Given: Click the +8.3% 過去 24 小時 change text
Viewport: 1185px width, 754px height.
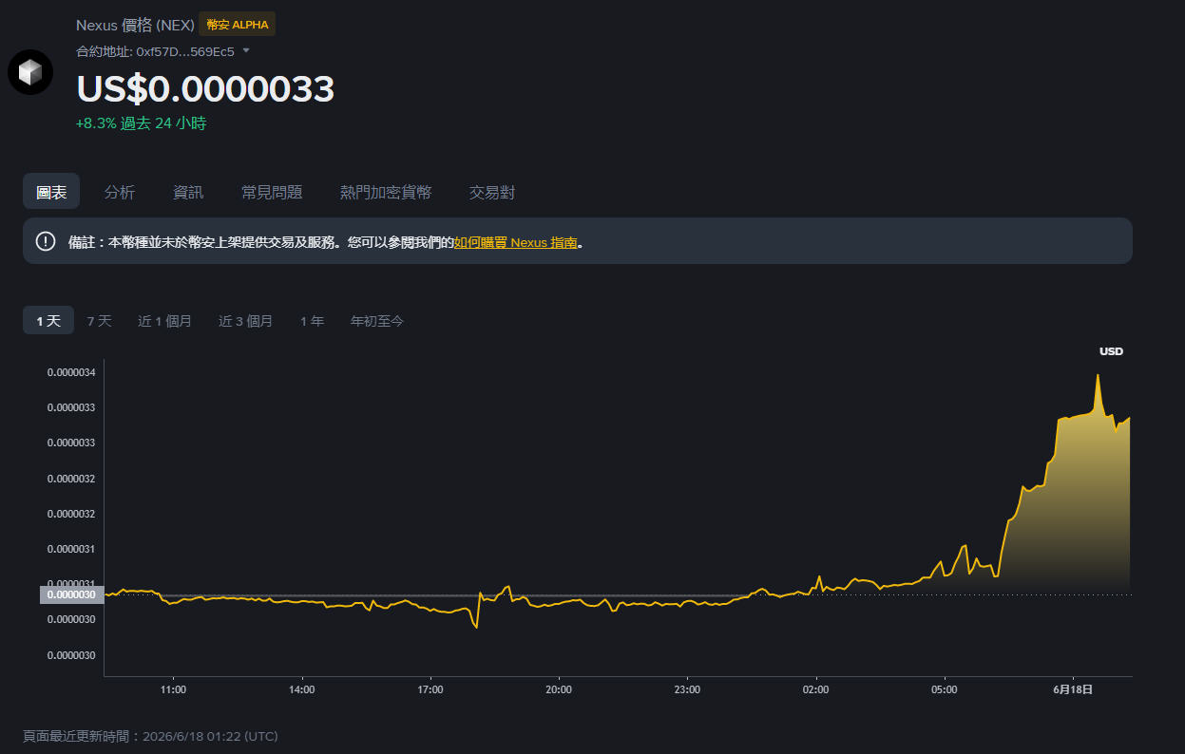Looking at the screenshot, I should (141, 123).
